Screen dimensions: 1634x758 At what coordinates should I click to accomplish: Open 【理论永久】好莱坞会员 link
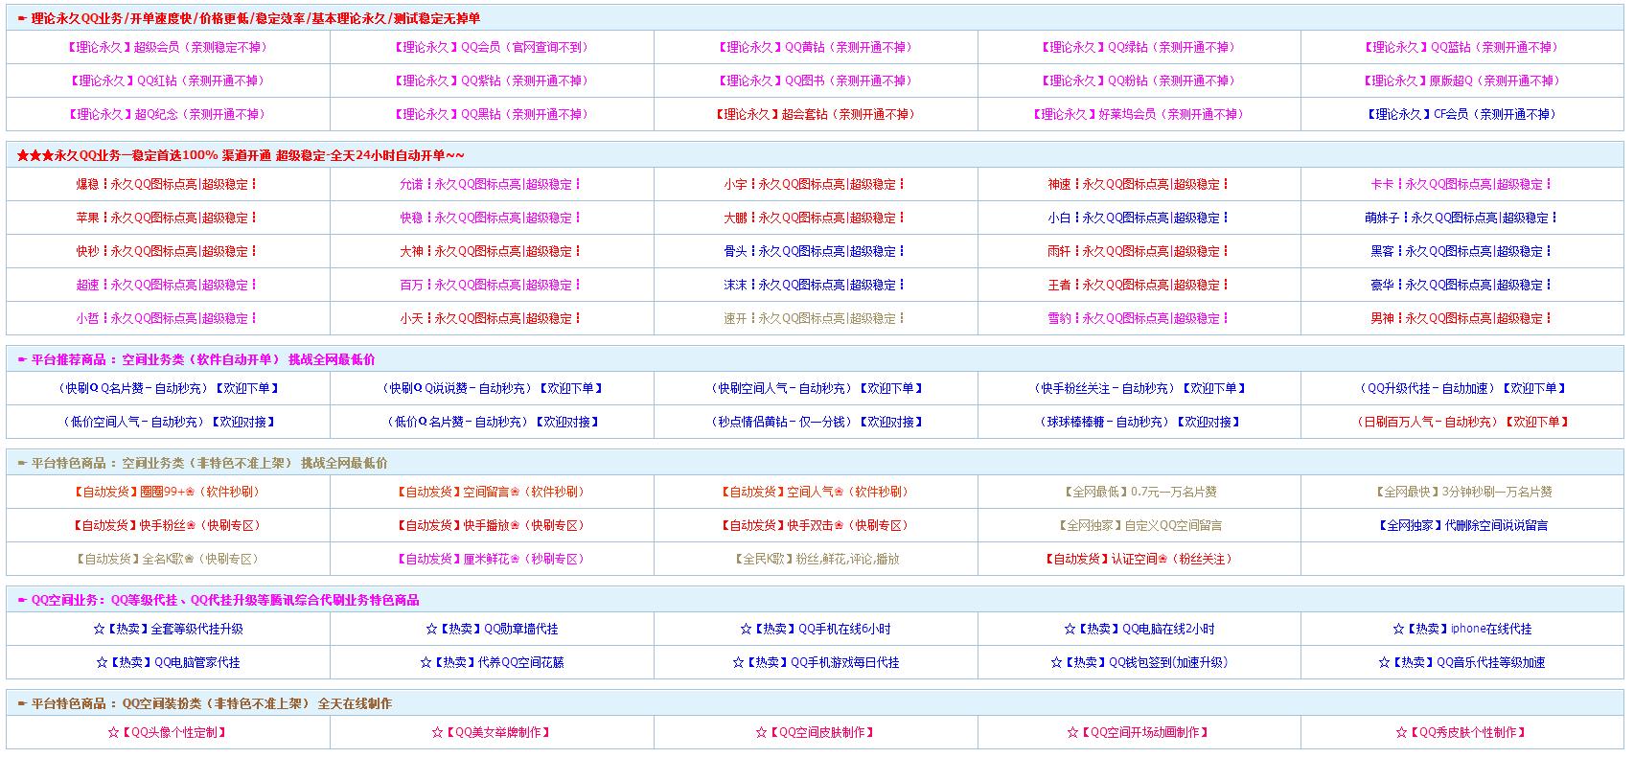[x=1139, y=114]
